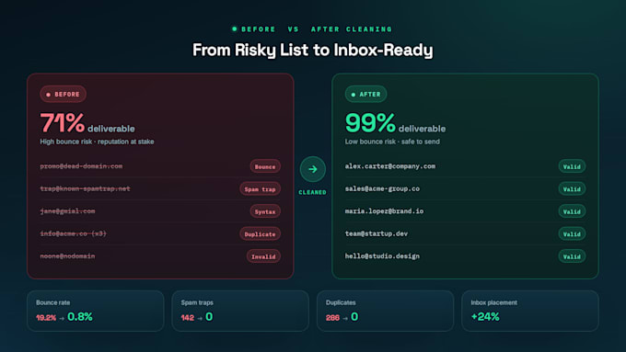Click email noone@nodomain
Screen dimensions: 626x352
click(67, 255)
